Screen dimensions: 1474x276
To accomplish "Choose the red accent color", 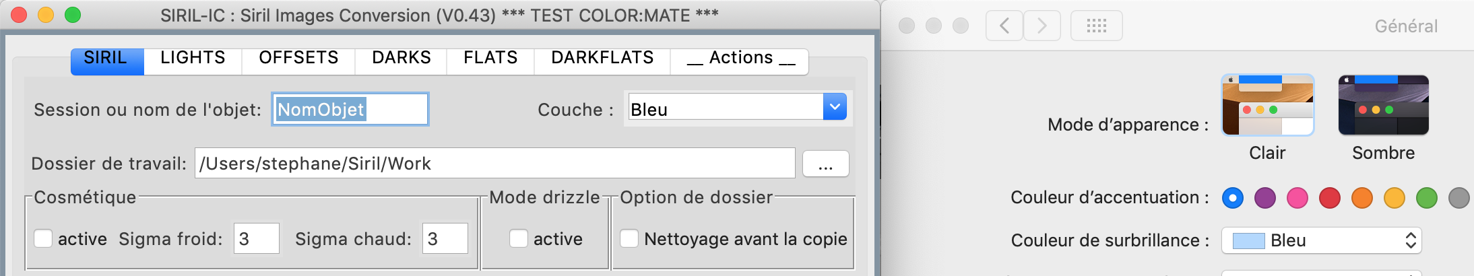I will 1330,198.
